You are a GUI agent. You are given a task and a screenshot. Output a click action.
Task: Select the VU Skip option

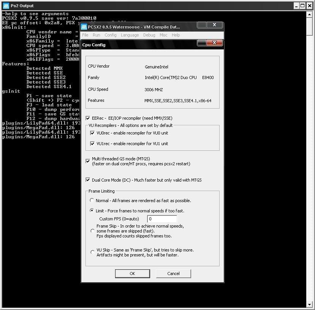pyautogui.click(x=92, y=251)
